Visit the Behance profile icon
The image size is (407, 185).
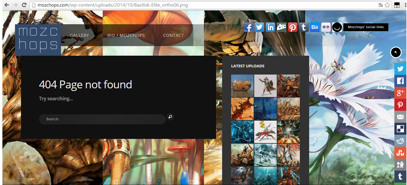click(x=315, y=27)
